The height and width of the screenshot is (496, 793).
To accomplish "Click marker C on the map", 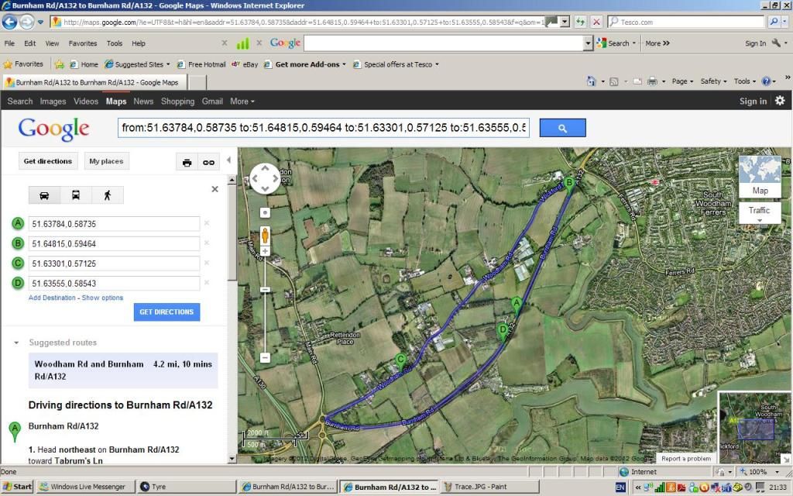I will click(x=400, y=361).
